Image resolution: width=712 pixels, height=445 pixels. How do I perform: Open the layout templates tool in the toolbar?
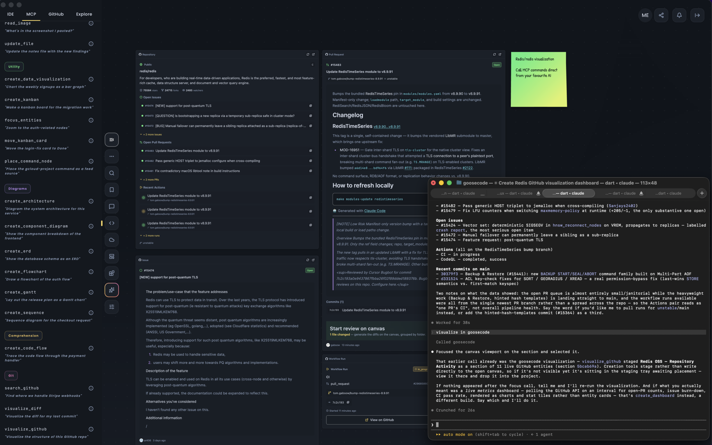[x=112, y=257]
